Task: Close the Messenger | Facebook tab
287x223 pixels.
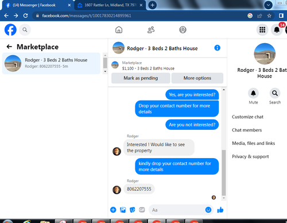Action: point(69,5)
